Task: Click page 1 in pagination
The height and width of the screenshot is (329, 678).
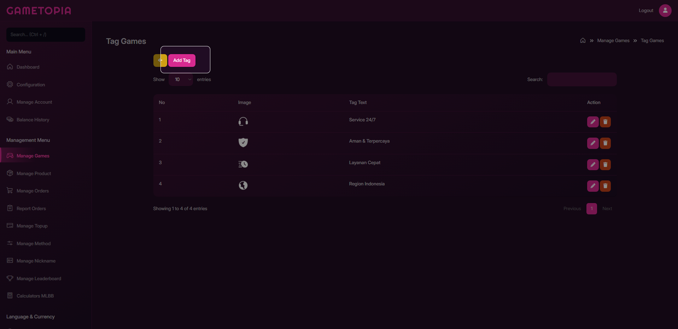Action: click(592, 209)
